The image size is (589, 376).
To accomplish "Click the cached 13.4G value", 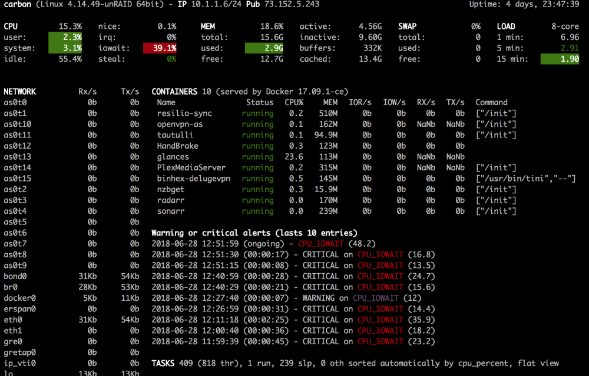I will click(x=370, y=59).
